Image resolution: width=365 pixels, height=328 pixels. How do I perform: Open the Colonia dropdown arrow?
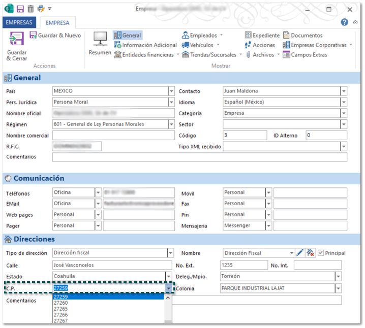coord(338,288)
